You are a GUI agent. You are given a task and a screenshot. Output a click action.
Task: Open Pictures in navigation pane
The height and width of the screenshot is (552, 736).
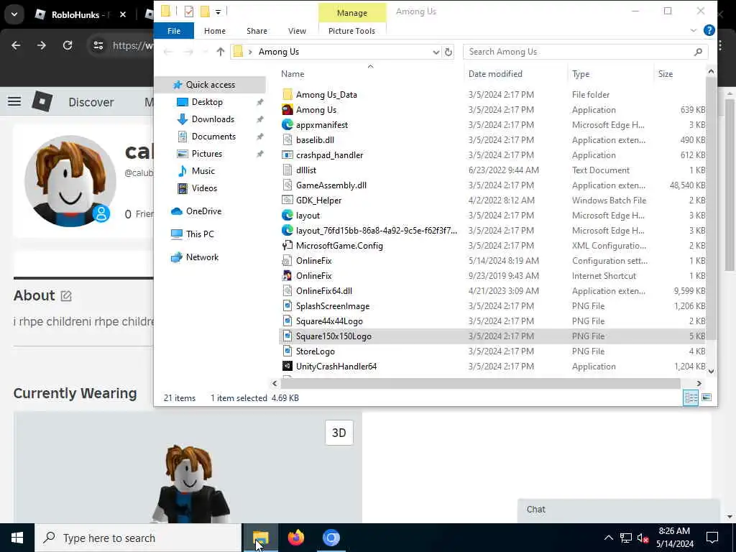pyautogui.click(x=206, y=154)
